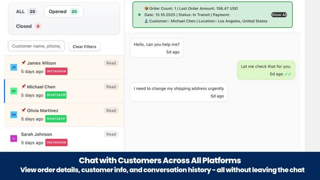Unpin Michael Chen via the pin icon
Image resolution: width=320 pixels, height=180 pixels.
24,86
